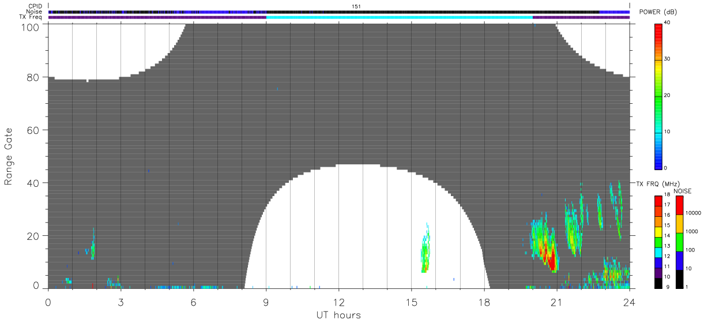
Task: Click the 40 tick on POWER scale
Action: [666, 22]
